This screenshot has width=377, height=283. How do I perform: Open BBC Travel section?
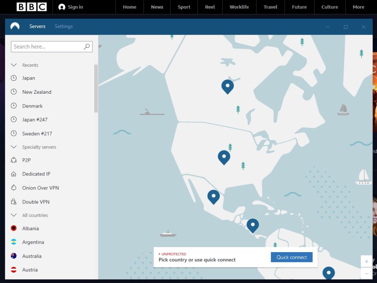coord(271,7)
